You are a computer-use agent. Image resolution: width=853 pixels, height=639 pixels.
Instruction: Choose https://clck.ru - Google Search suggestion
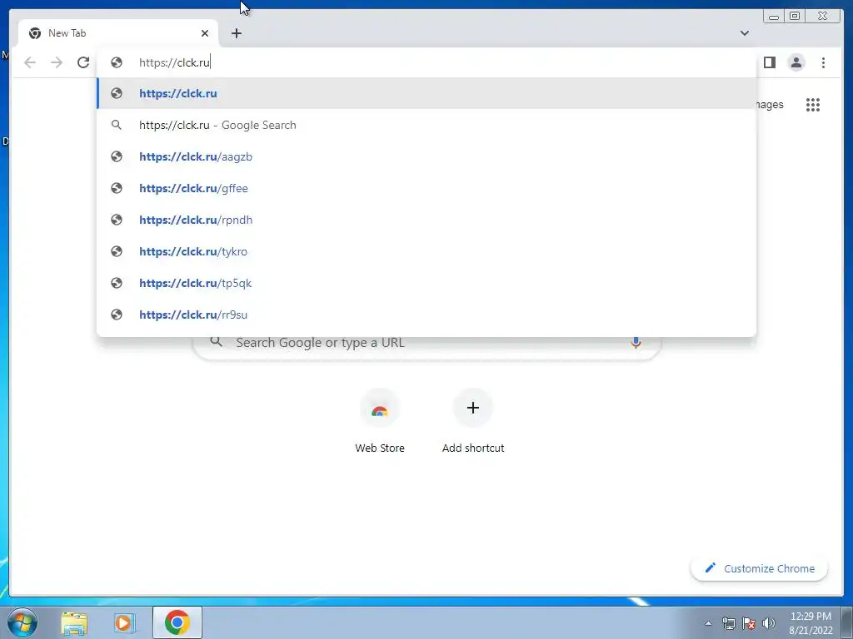pos(426,125)
